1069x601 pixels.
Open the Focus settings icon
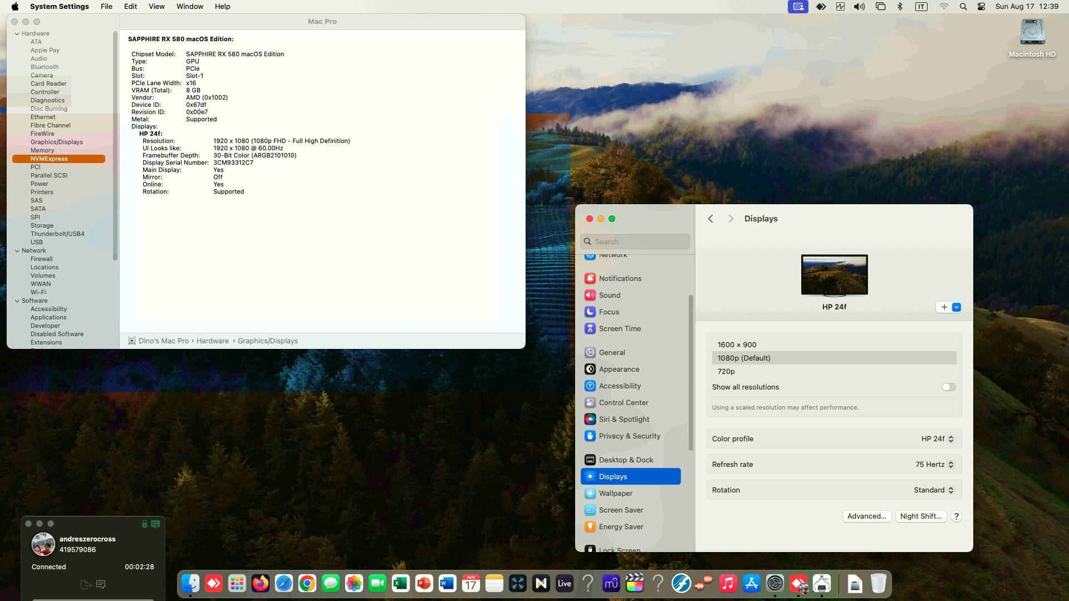pyautogui.click(x=590, y=312)
